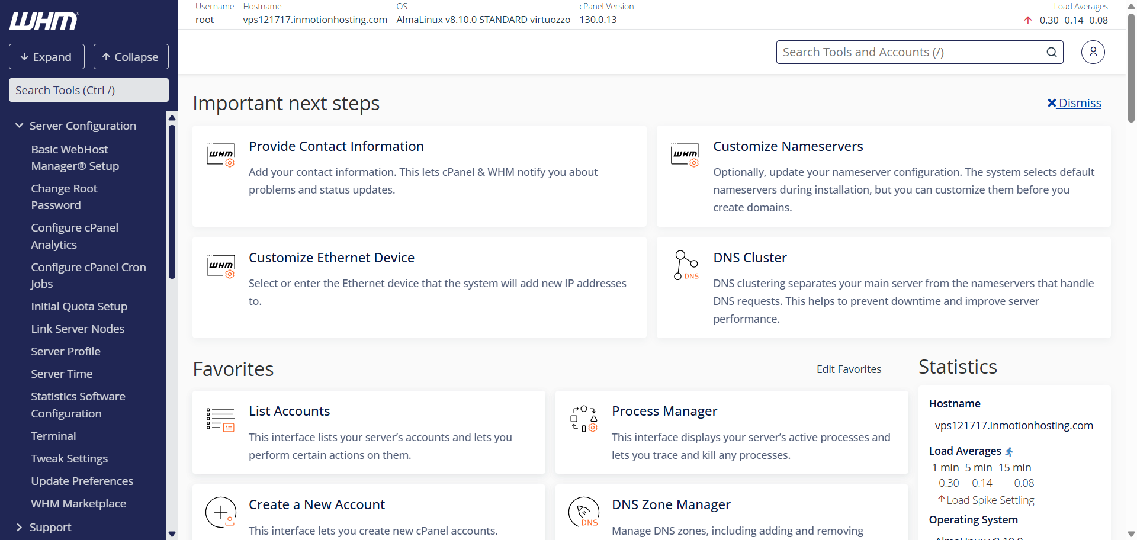The image size is (1137, 540).
Task: Click the sidebar scrollbar up arrow
Action: pos(172,117)
